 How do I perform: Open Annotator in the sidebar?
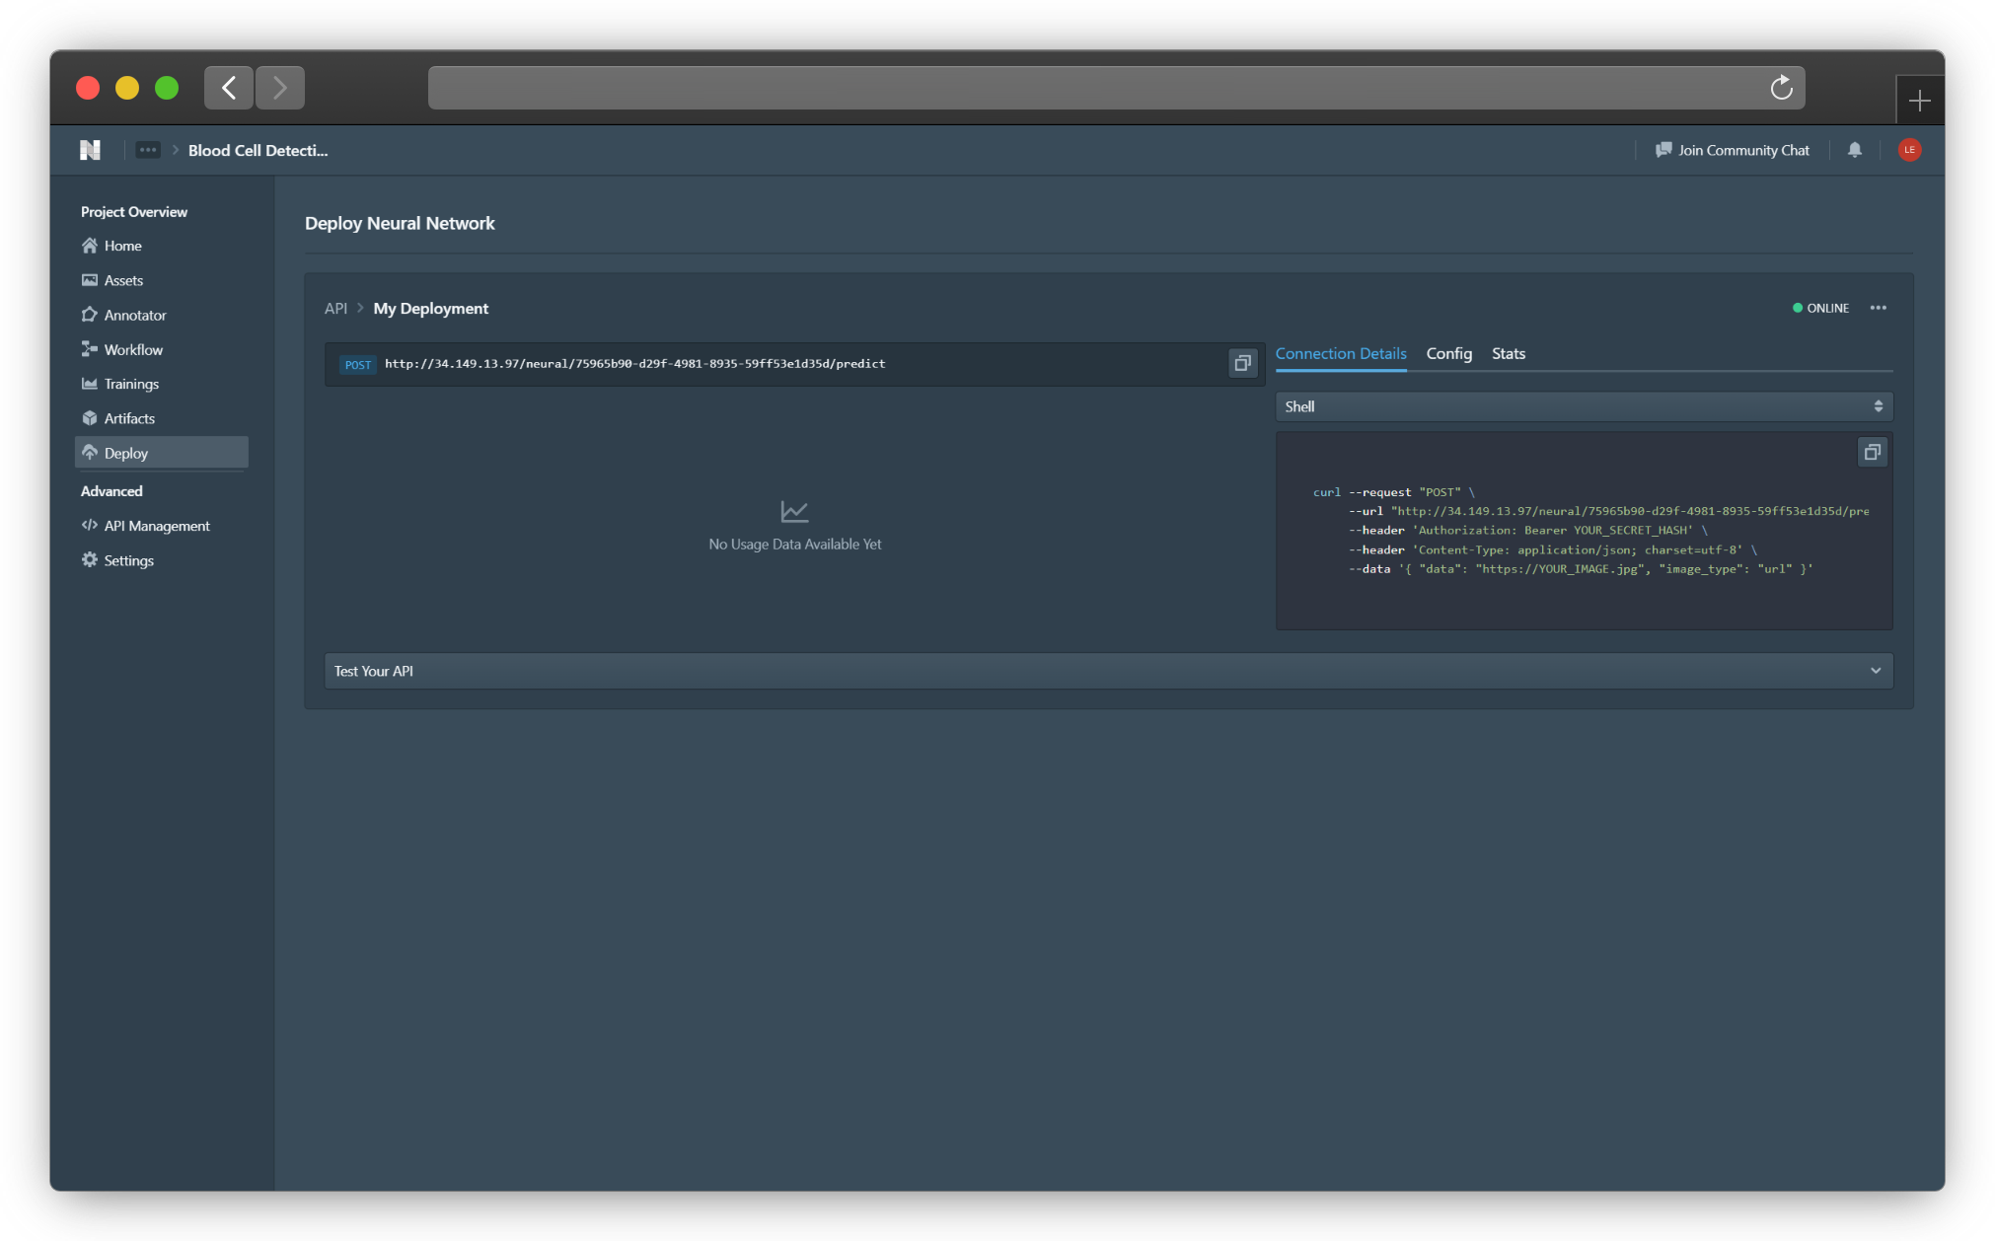[135, 315]
